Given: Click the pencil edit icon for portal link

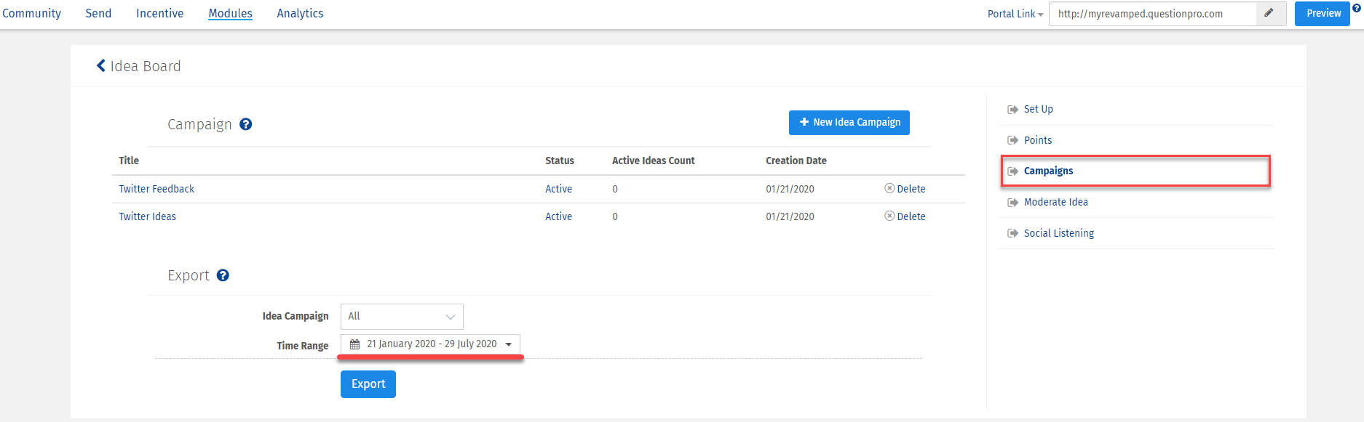Looking at the screenshot, I should click(x=1269, y=13).
